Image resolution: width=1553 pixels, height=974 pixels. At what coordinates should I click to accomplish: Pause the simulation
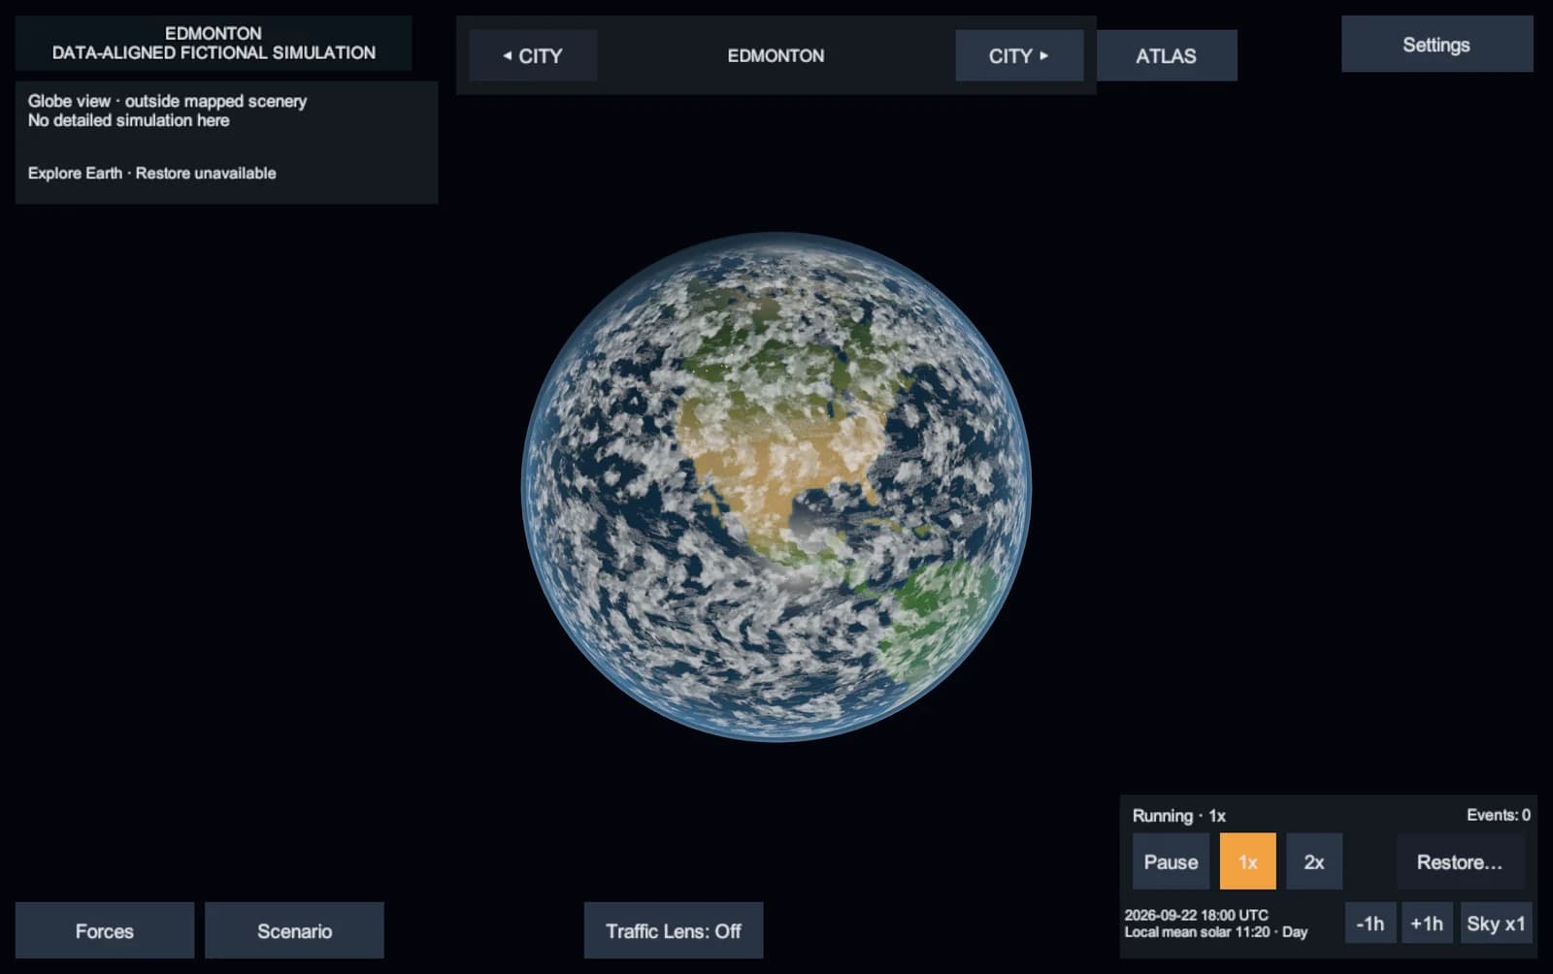1171,861
